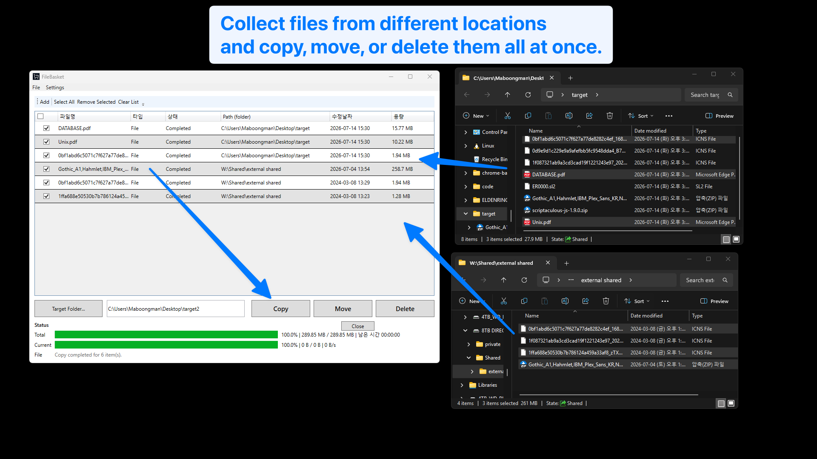Click Clear List in FileBasket toolbar

click(x=129, y=102)
